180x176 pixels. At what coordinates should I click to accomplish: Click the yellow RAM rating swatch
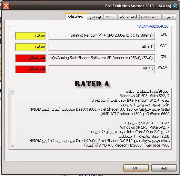tap(31, 47)
